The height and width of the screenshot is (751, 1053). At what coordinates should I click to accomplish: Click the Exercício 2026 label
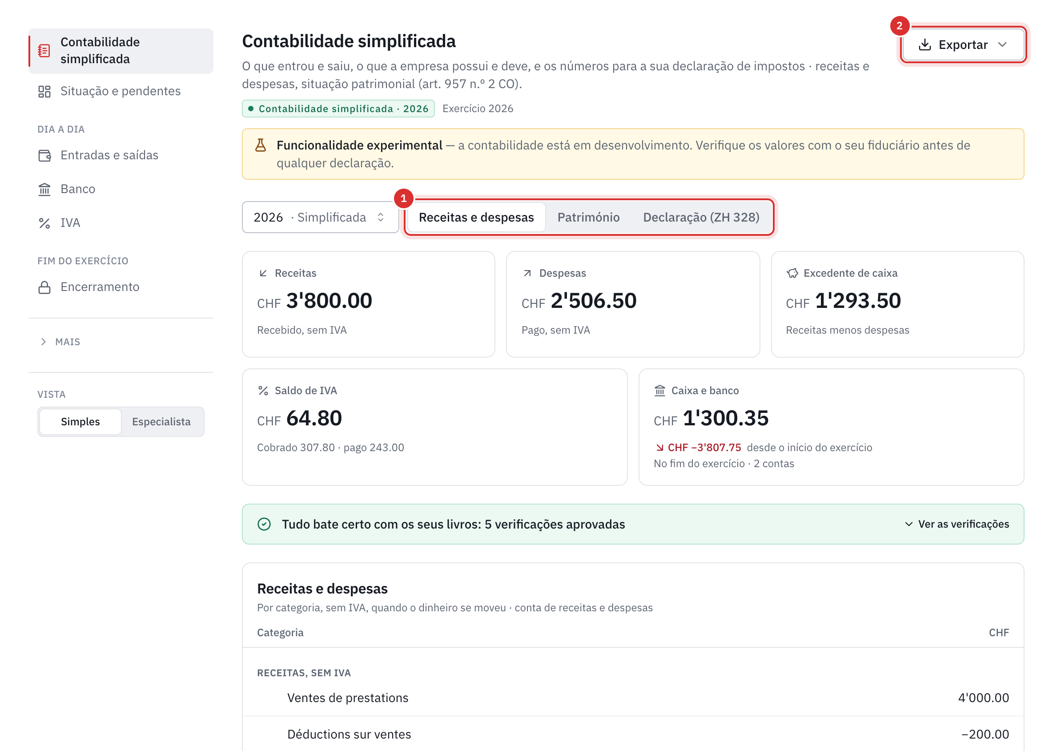[x=478, y=109]
